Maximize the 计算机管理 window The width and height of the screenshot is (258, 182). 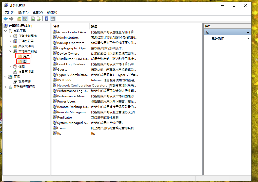[234, 5]
